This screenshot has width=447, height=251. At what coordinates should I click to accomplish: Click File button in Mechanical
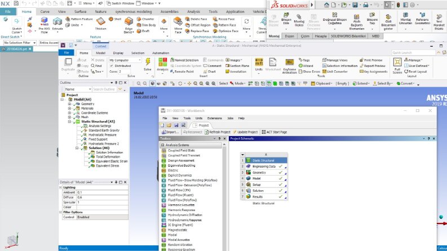click(x=67, y=53)
